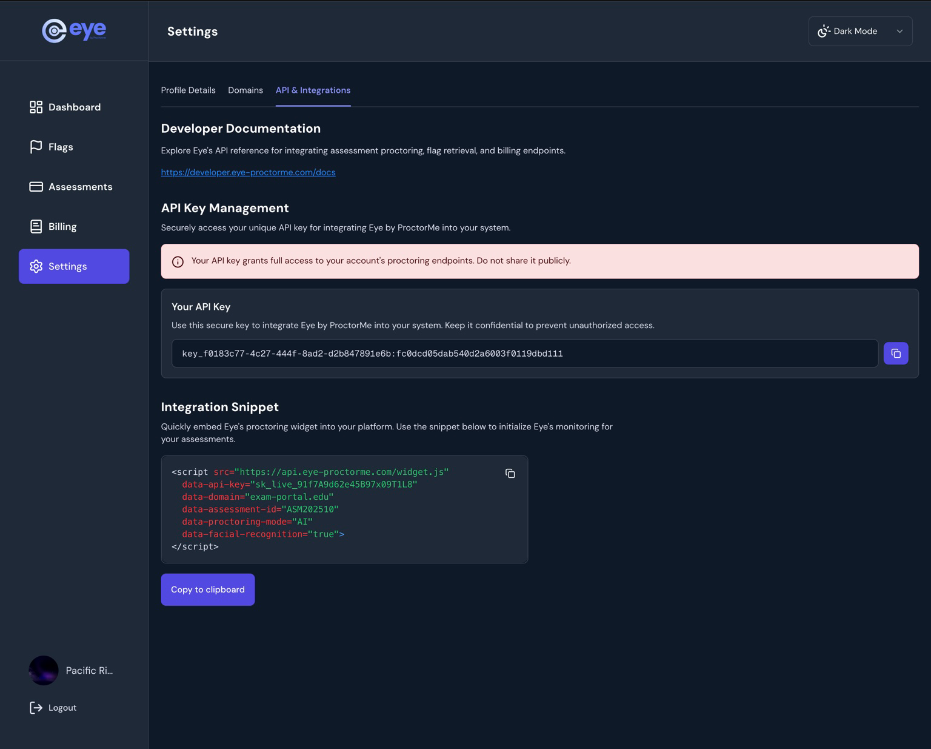Expand the theme selector chevron
The width and height of the screenshot is (931, 749).
point(899,31)
